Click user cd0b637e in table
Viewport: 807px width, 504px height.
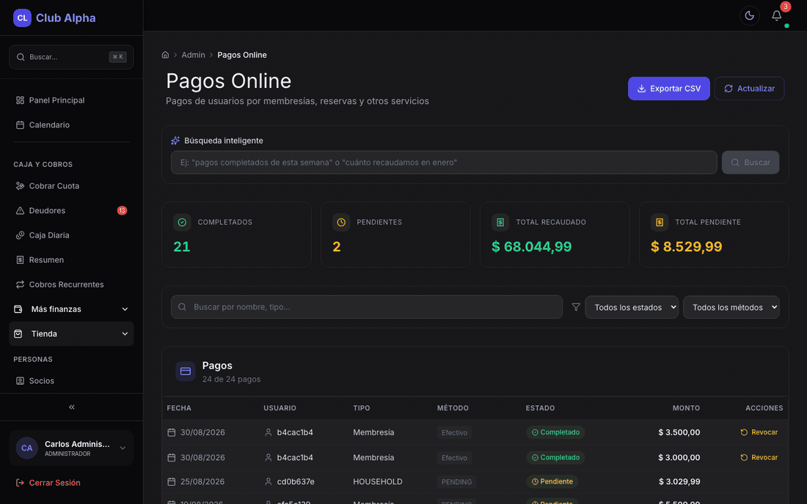tap(296, 482)
